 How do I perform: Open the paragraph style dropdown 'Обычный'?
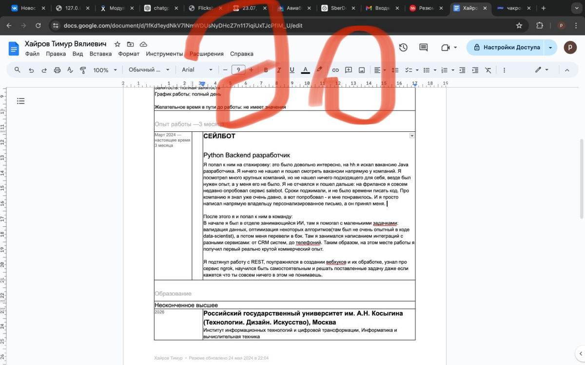coord(149,70)
